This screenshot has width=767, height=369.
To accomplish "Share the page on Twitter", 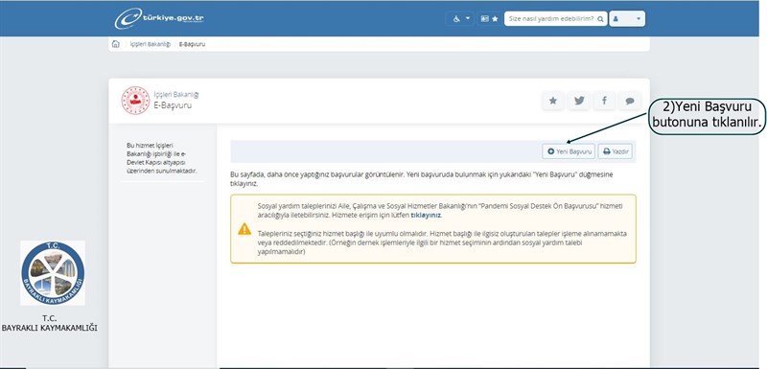I will point(579,101).
